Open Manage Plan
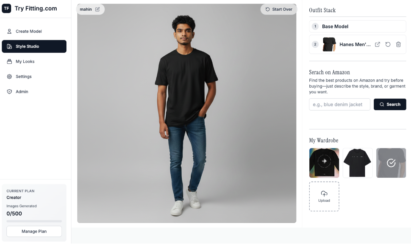 click(34, 231)
